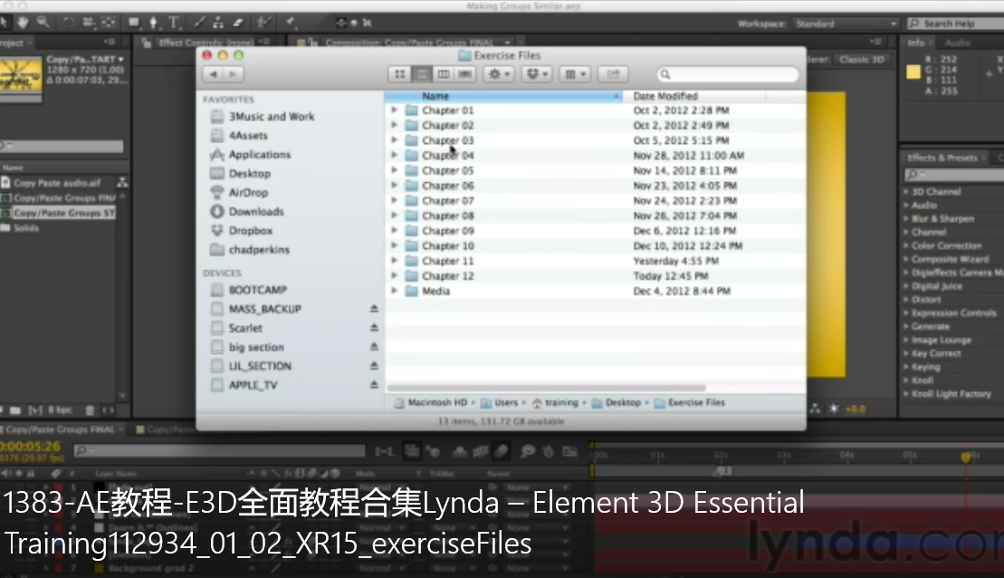Image resolution: width=1004 pixels, height=578 pixels.
Task: Open the Finder Action gear menu
Action: point(498,74)
